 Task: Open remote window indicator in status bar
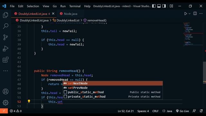(4, 111)
